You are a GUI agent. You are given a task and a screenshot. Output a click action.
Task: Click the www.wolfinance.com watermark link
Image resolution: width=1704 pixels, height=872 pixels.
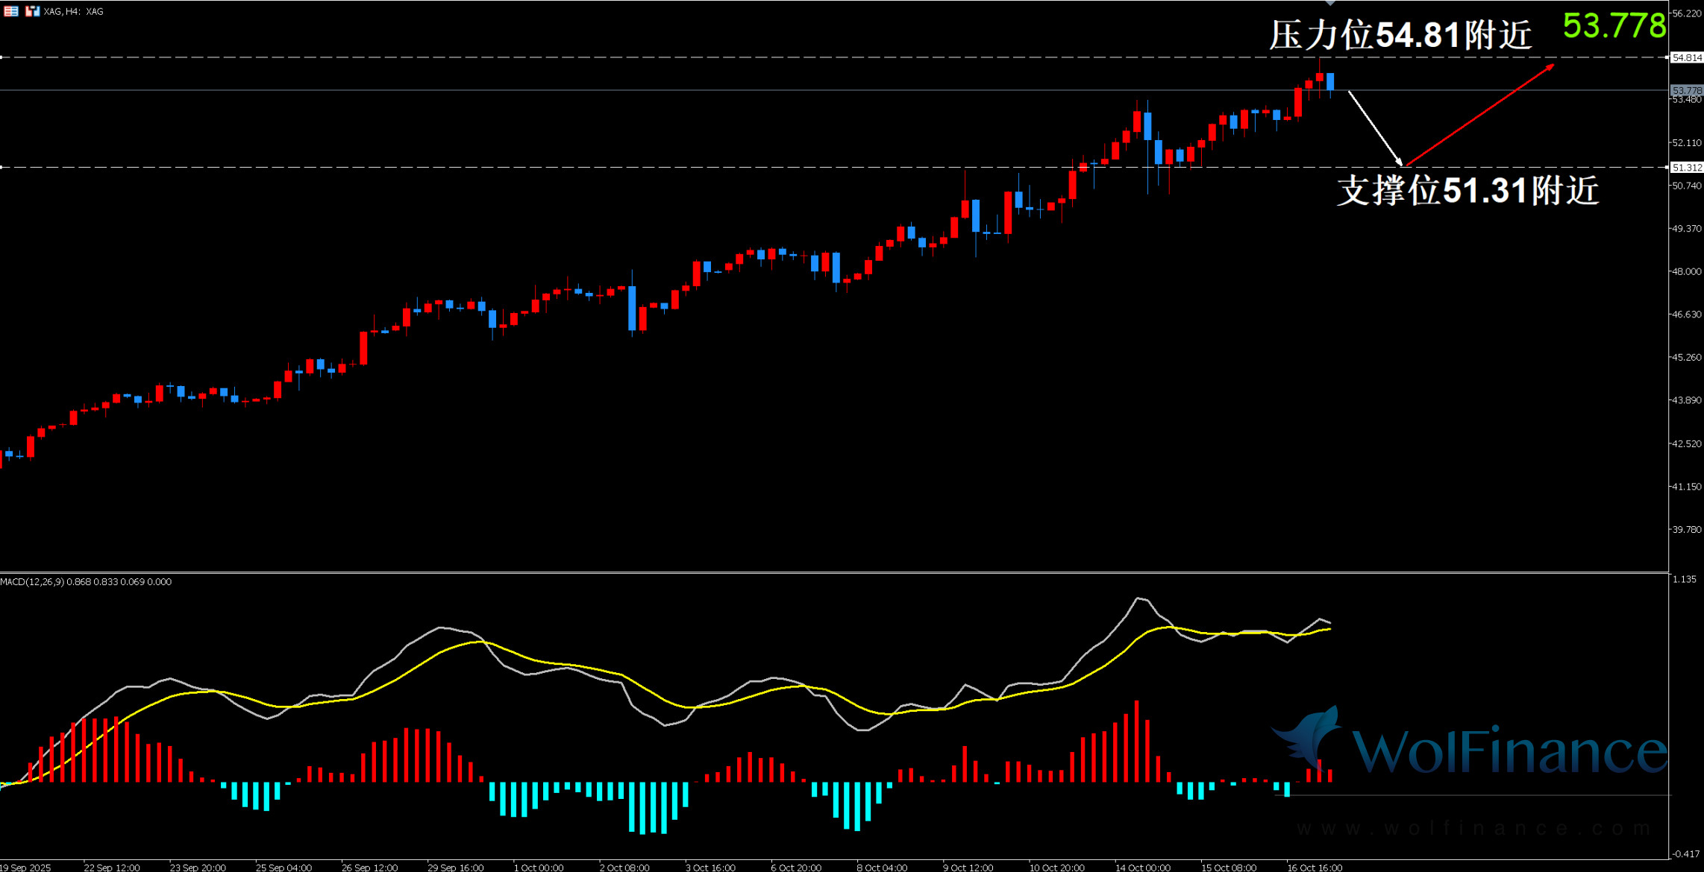pyautogui.click(x=1473, y=828)
